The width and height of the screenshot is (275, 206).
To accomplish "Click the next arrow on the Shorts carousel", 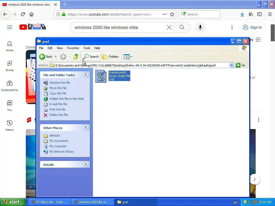I will [255, 179].
